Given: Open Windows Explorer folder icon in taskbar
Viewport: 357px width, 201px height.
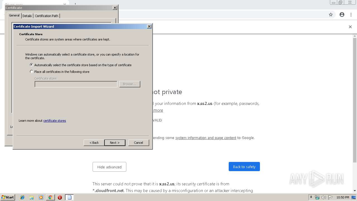Looking at the screenshot, I should point(32,197).
